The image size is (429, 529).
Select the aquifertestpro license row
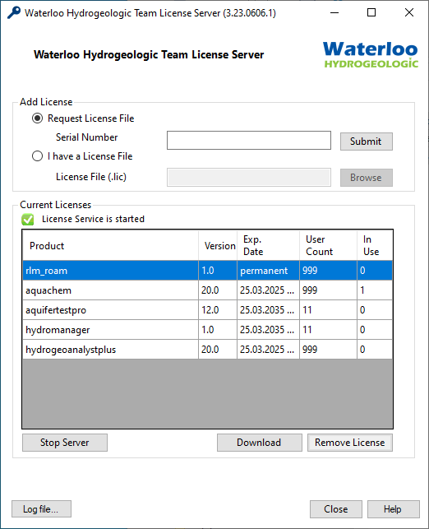[208, 310]
